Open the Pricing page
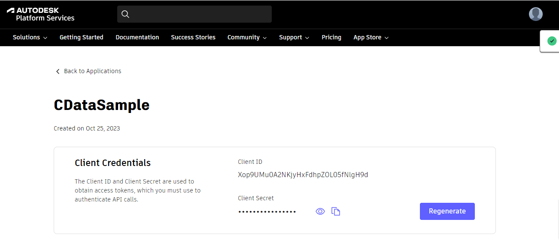The height and width of the screenshot is (249, 559). 331,37
